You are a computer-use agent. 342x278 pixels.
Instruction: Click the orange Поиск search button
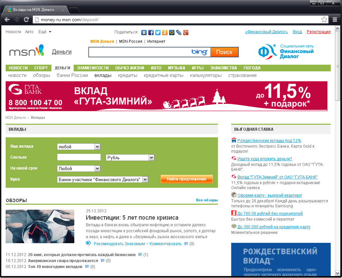(224, 52)
